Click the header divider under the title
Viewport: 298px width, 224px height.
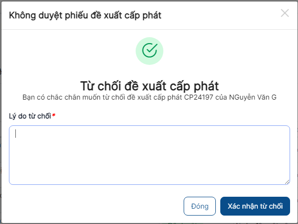[149, 29]
